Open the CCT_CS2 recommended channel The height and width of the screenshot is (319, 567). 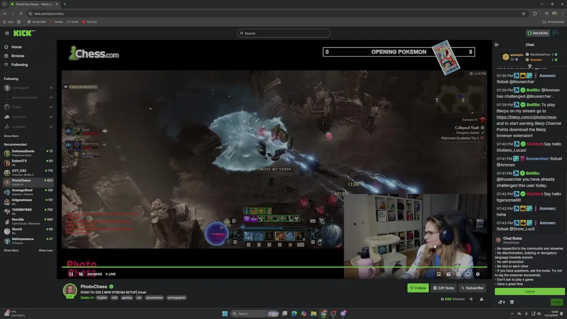[x=28, y=173]
